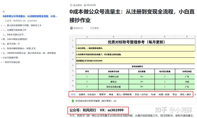This screenshot has height=118, width=197.
Task: Click the ID所在地区 header cell
Action: click(x=185, y=72)
